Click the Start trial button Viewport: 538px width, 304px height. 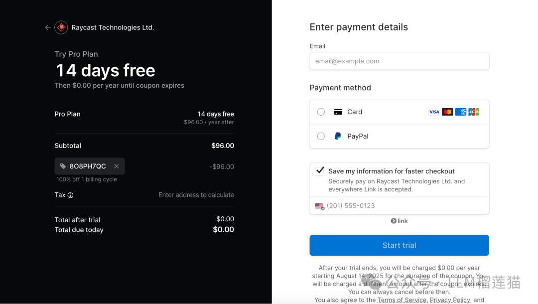[x=399, y=245]
